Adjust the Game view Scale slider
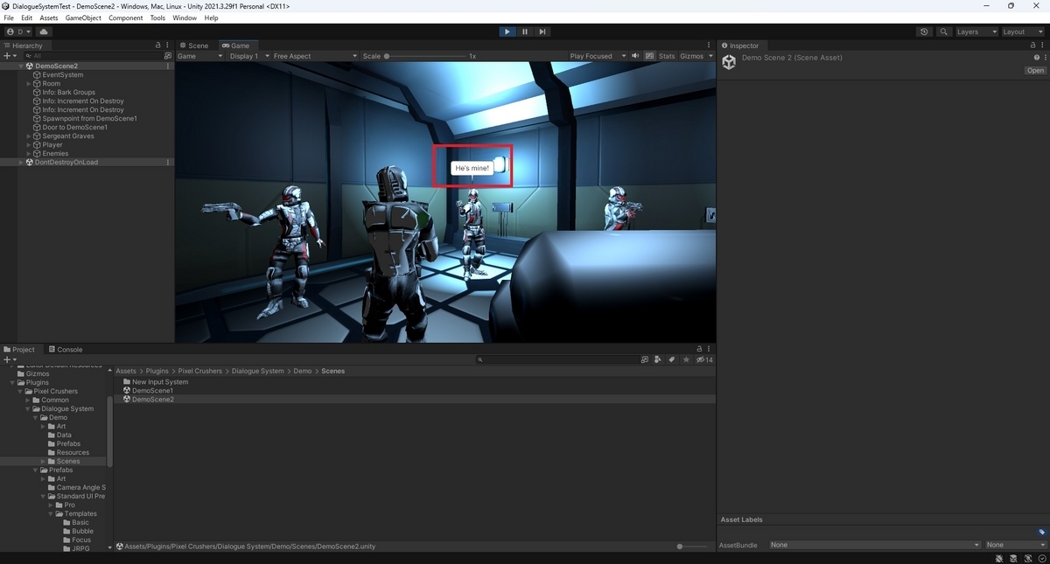 pyautogui.click(x=427, y=56)
